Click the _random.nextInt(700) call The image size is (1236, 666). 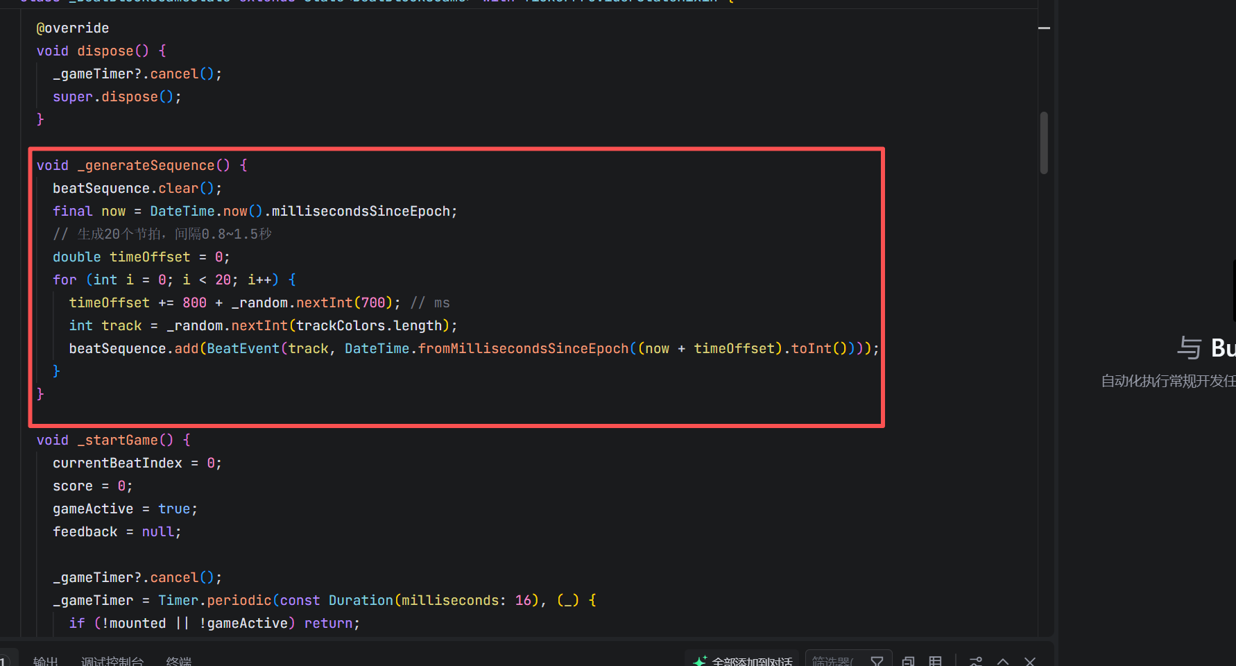coord(312,302)
